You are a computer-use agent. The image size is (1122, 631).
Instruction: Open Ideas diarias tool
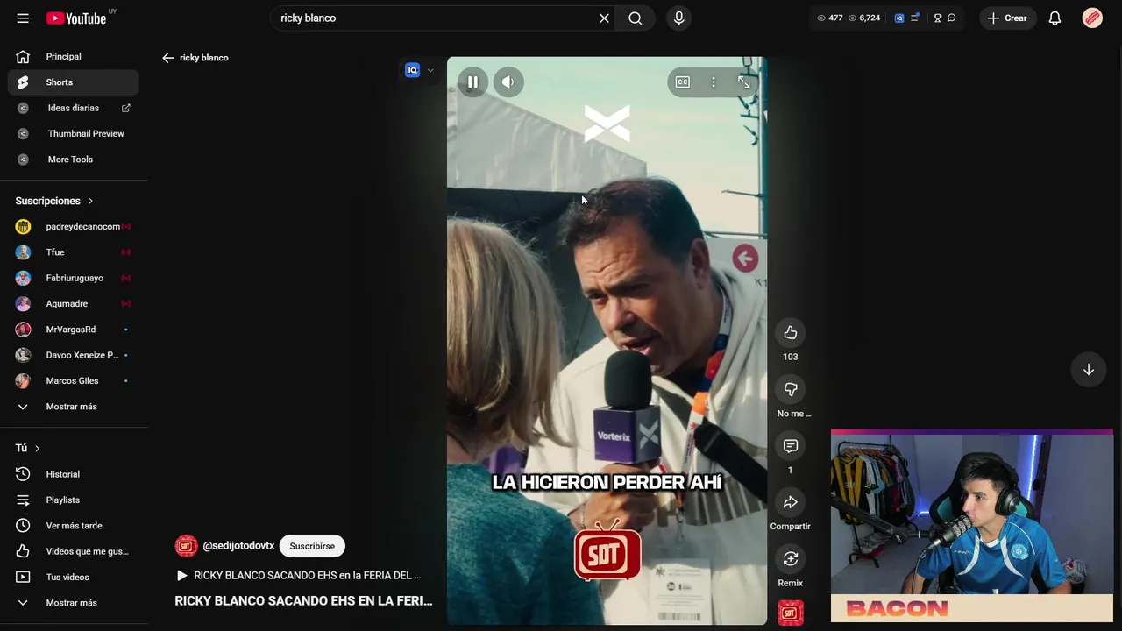[x=74, y=108]
